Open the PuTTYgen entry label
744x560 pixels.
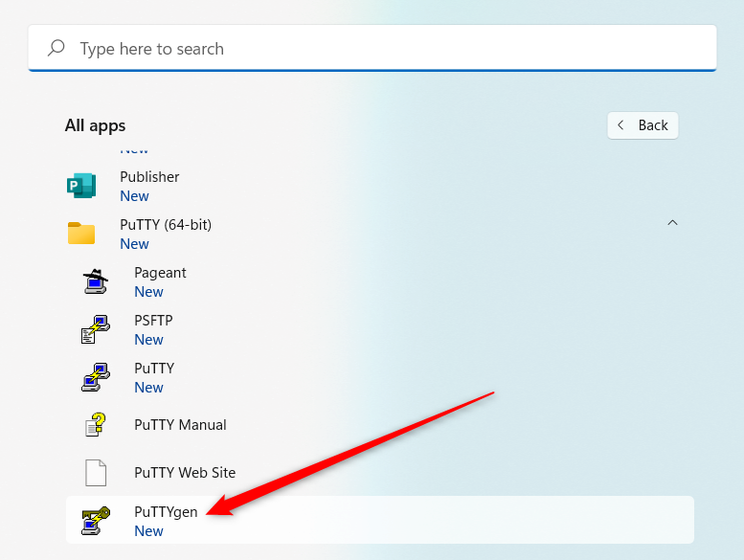tap(166, 511)
